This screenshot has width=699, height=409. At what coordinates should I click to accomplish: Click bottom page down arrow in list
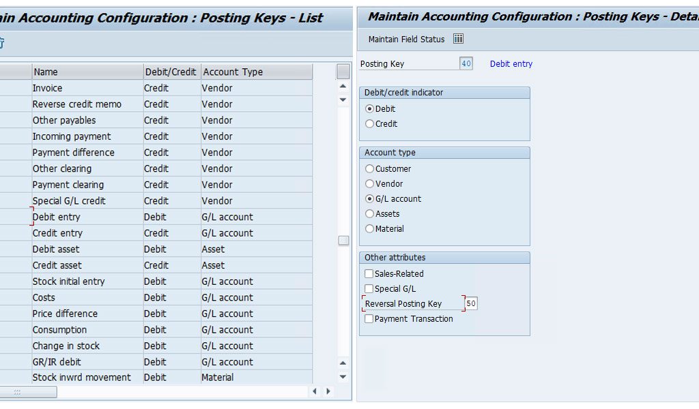click(343, 376)
